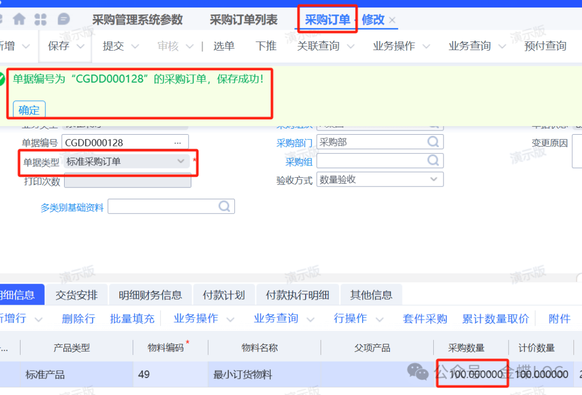
Task: Click the home icon in top bar
Action: pos(19,20)
